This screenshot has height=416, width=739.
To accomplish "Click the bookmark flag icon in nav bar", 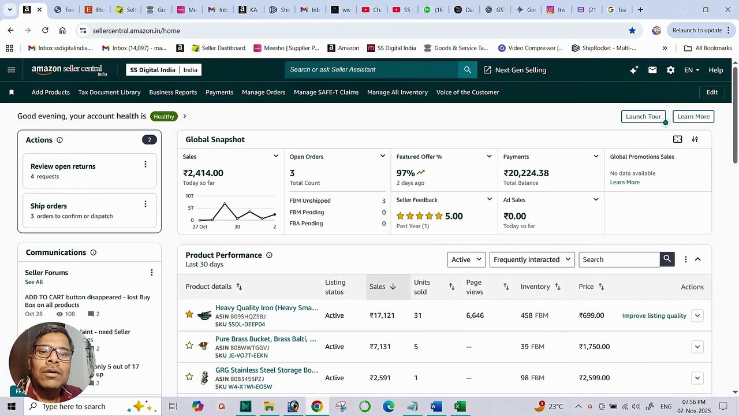I will click(12, 92).
